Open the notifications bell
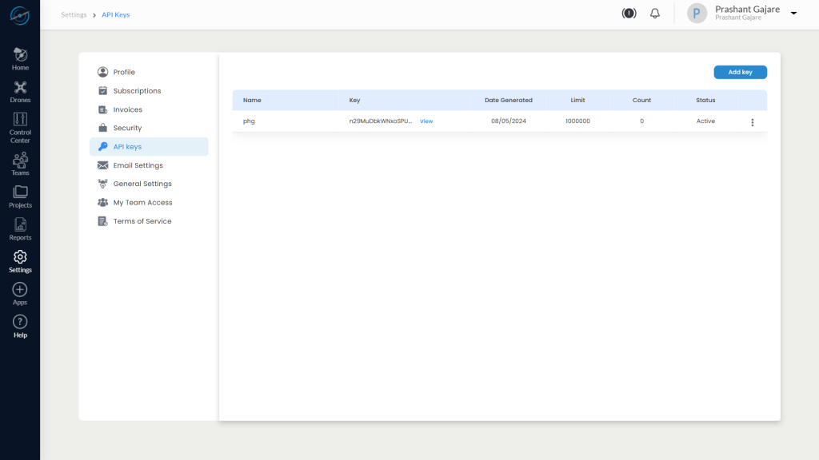 click(x=654, y=13)
